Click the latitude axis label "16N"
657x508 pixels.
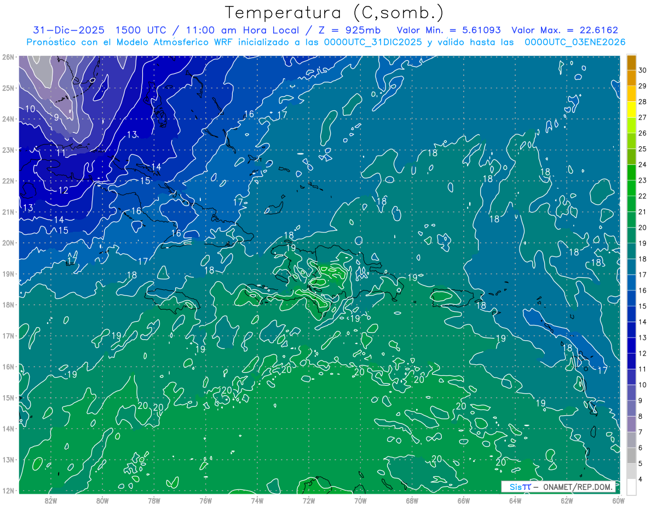click(8, 367)
